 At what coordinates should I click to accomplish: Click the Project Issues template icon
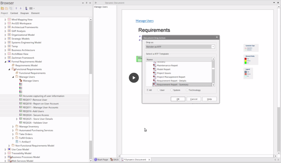(155, 73)
